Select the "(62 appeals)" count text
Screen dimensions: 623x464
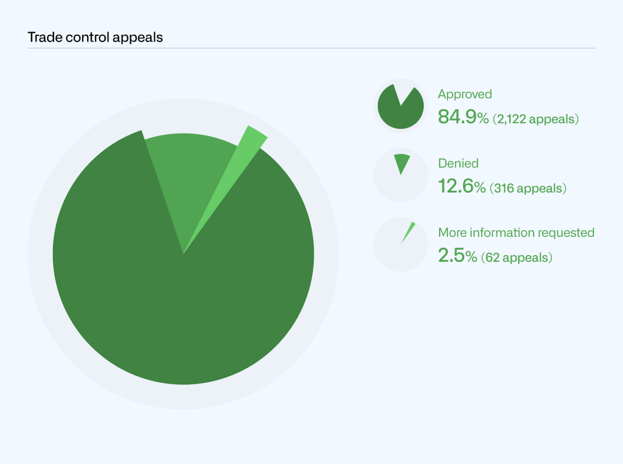coord(517,258)
